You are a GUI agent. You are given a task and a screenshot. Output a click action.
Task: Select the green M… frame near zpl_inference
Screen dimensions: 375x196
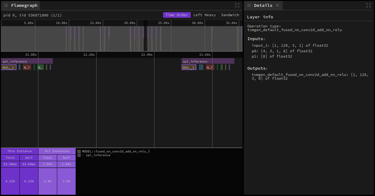click(x=40, y=67)
